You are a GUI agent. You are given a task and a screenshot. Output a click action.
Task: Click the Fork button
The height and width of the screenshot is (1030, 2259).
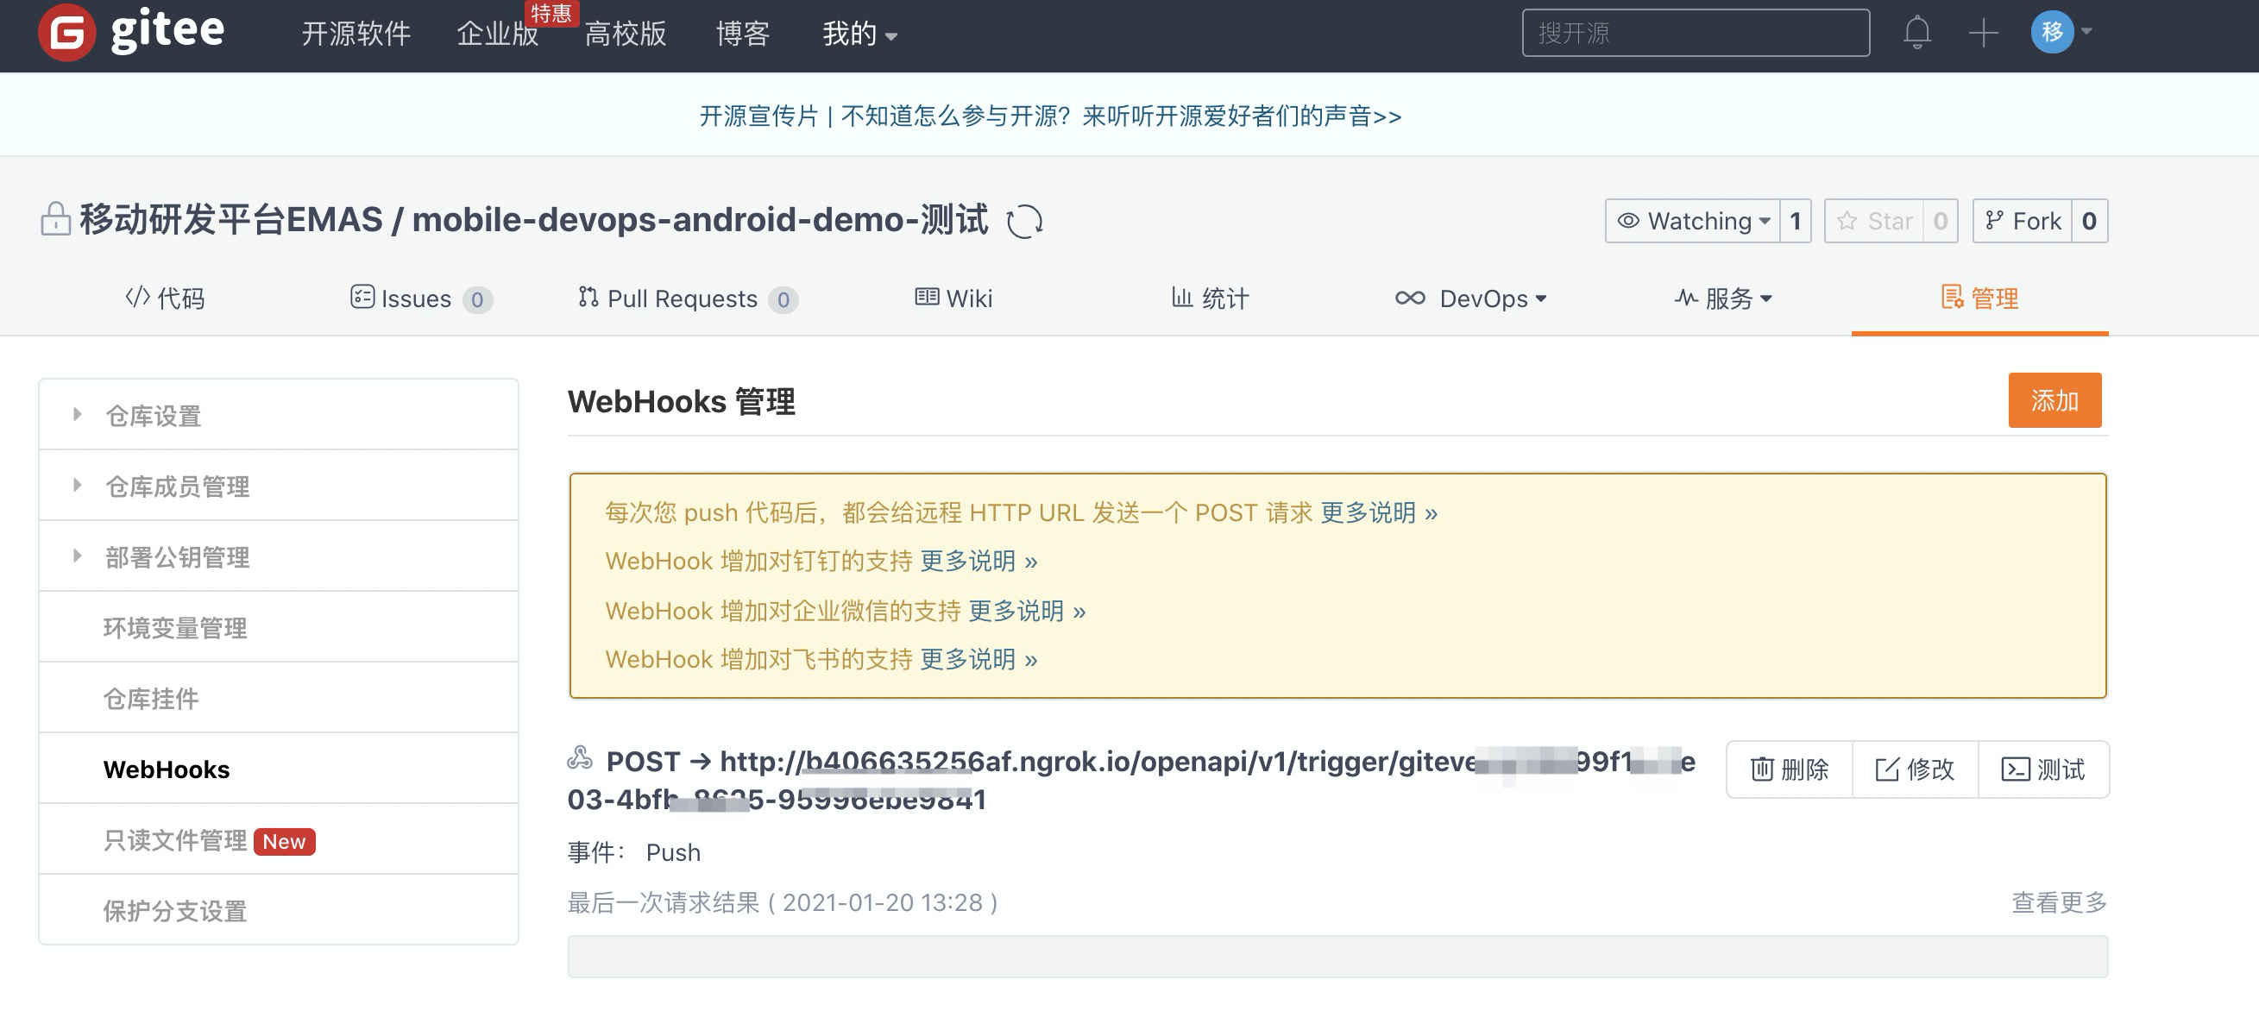pos(2023,221)
